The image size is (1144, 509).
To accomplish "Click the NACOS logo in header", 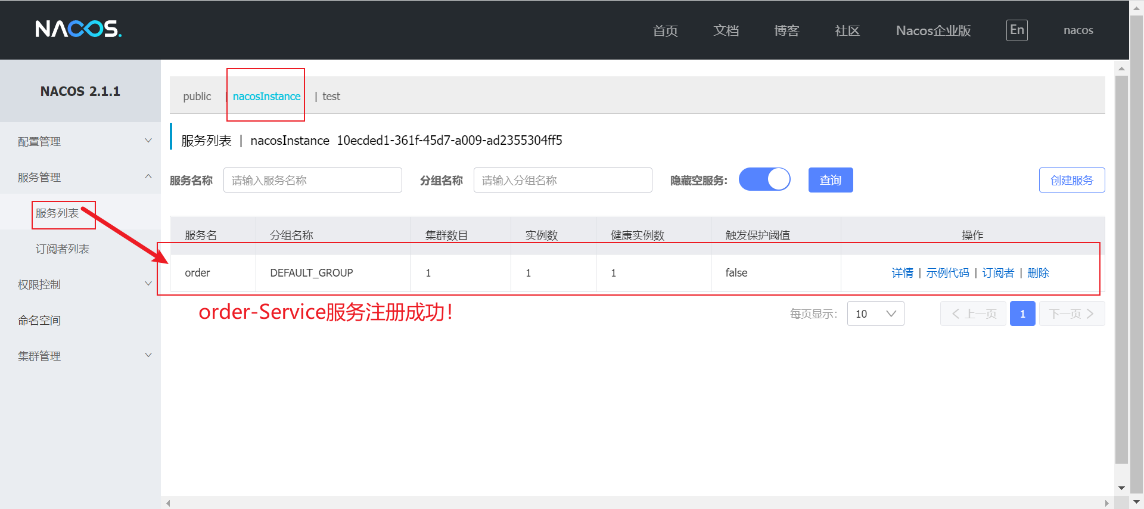I will pyautogui.click(x=78, y=29).
